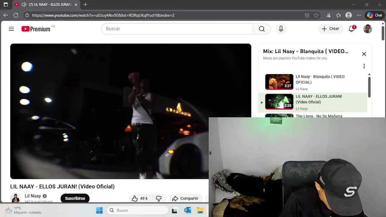Open the weather widget showing 17°C

(23, 210)
